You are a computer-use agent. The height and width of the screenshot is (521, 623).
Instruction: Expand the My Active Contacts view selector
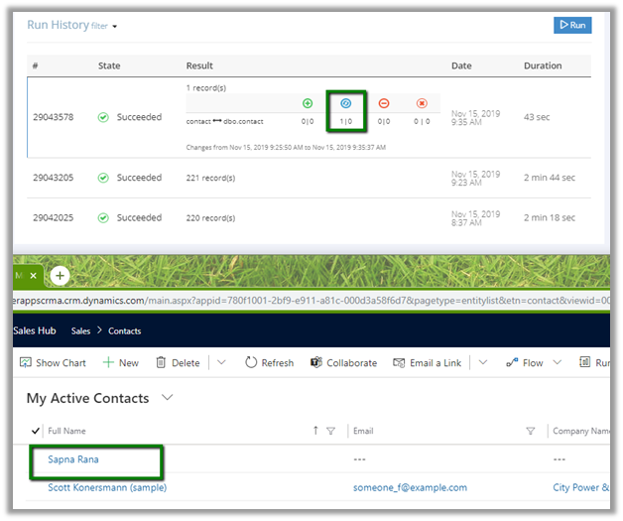coord(167,398)
